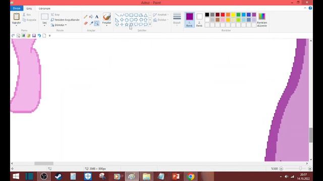
Task: Expand the shapes gallery with the bottom arrow
Action: click(150, 25)
